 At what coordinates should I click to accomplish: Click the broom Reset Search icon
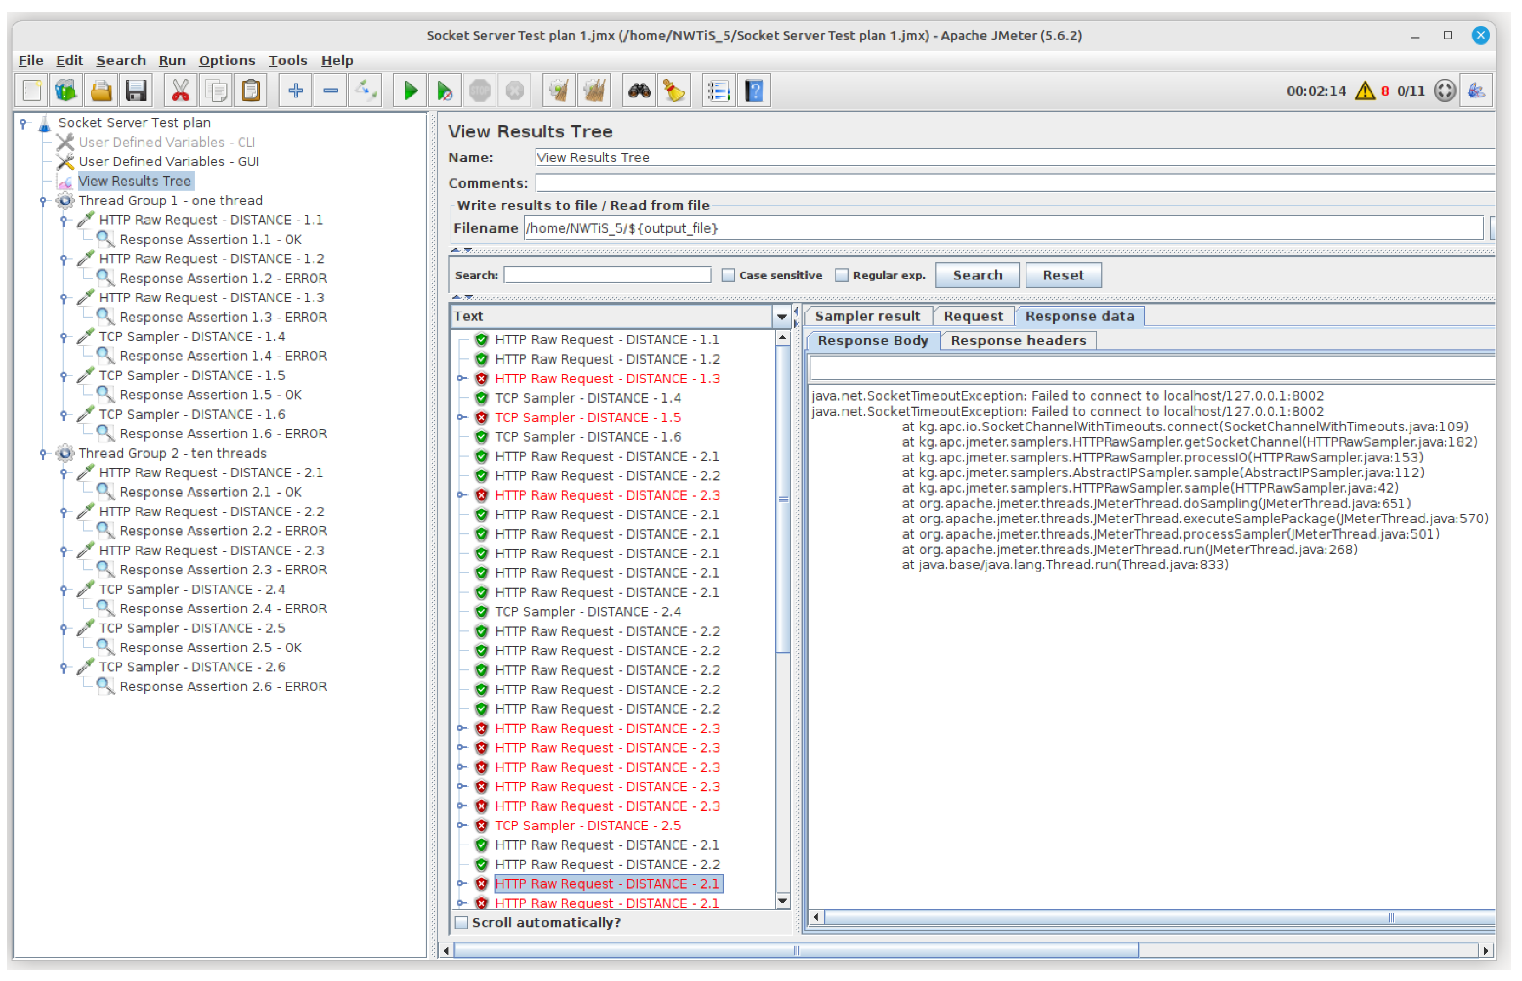click(673, 91)
